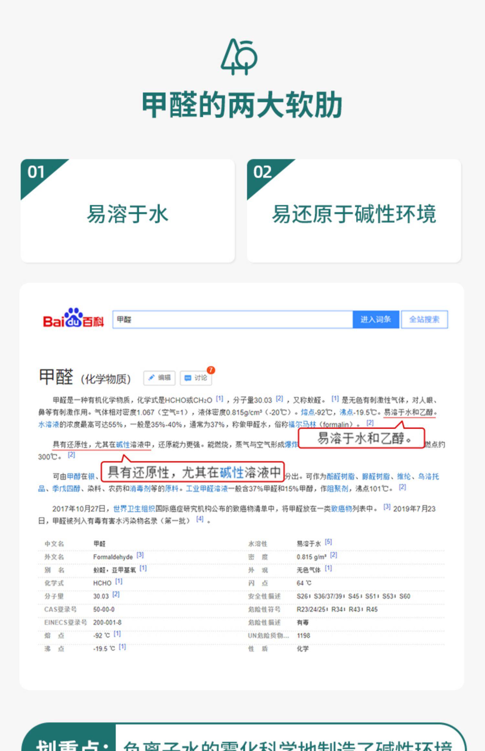Open the 工业甲醛溶液 link
The image size is (485, 751).
[207, 488]
